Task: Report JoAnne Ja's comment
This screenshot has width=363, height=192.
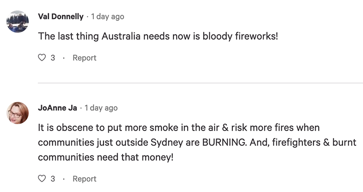Action: (x=84, y=179)
